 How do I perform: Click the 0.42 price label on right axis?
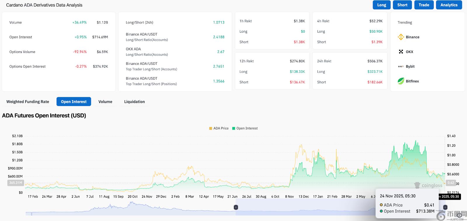pos(451,183)
